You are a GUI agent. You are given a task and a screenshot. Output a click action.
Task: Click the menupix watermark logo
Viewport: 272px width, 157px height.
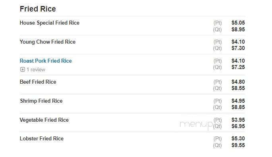[201, 124]
